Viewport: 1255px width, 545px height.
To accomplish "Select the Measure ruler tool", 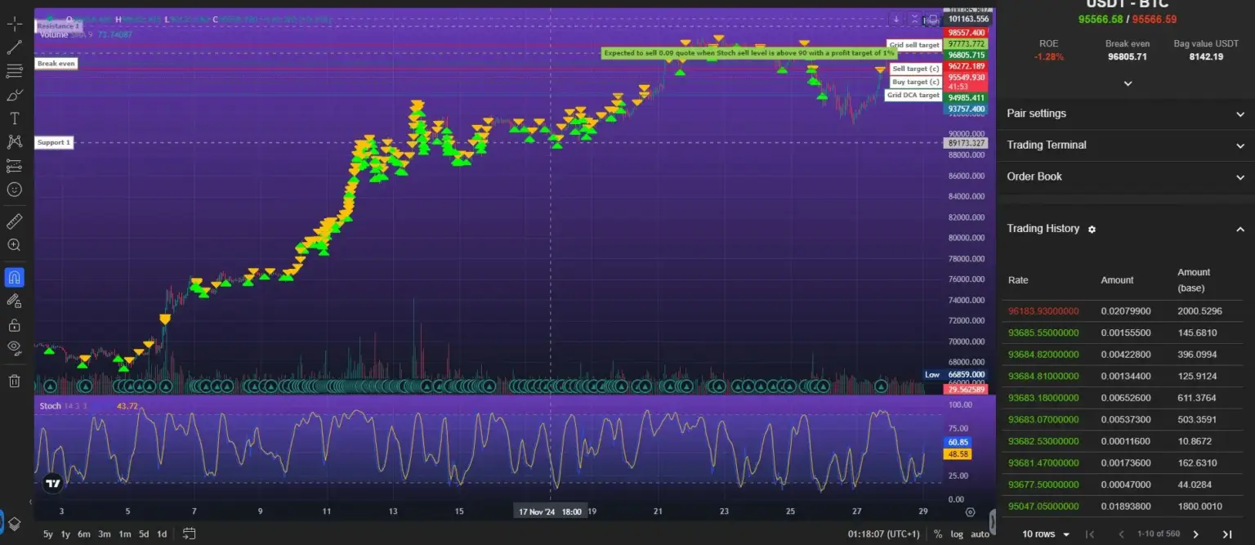I will click(14, 221).
